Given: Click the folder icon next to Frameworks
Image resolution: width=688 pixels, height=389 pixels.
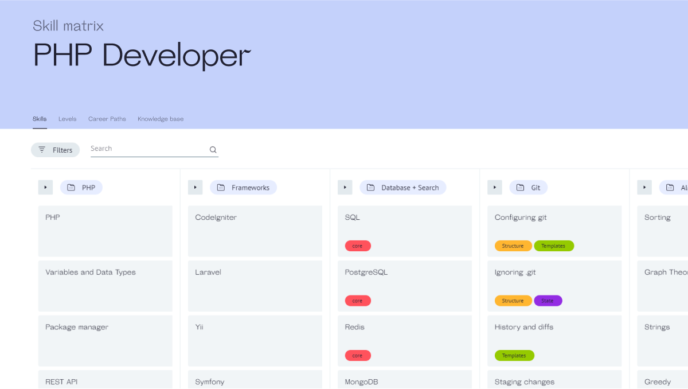Looking at the screenshot, I should pos(221,188).
